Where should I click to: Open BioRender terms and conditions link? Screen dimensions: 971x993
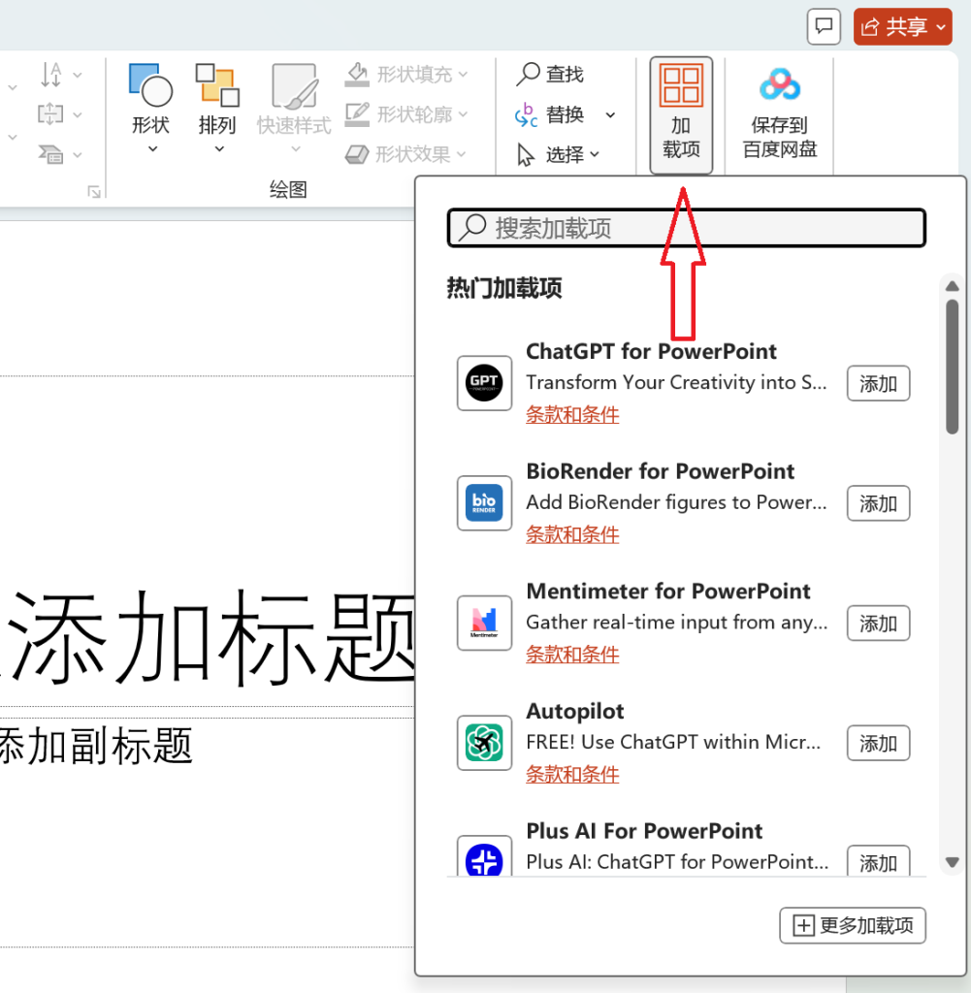click(x=572, y=534)
